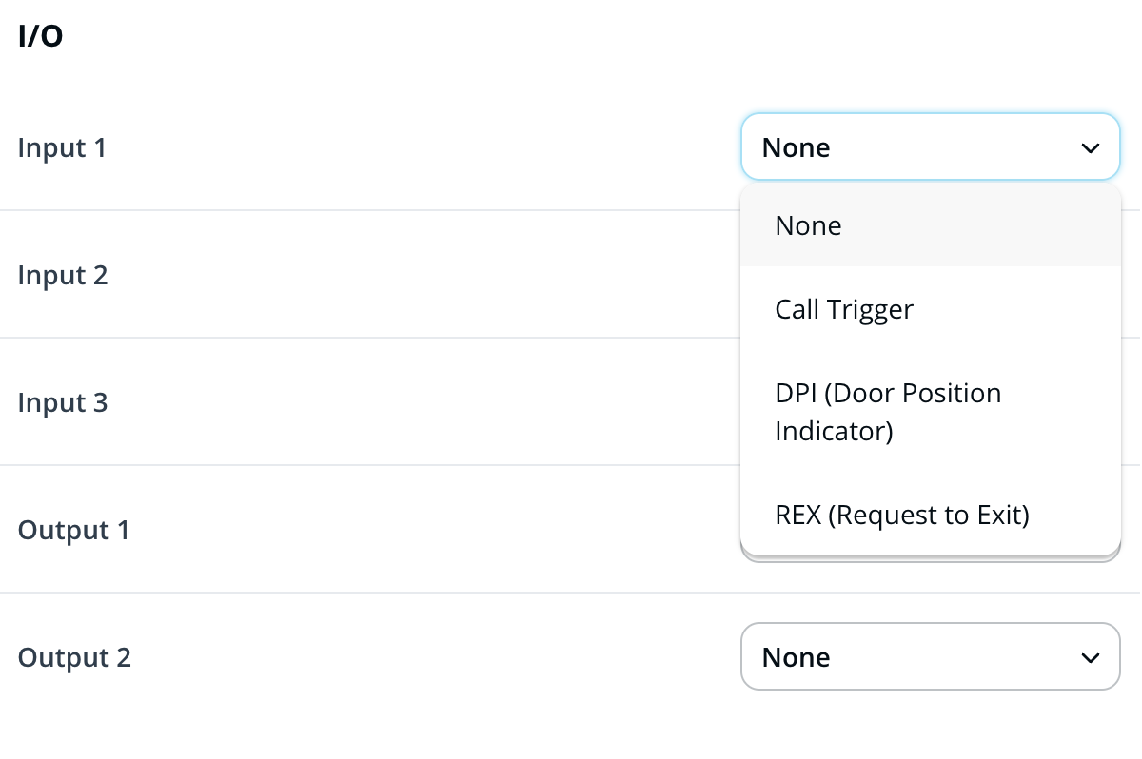Choose the "Call Trigger" option

click(x=844, y=309)
